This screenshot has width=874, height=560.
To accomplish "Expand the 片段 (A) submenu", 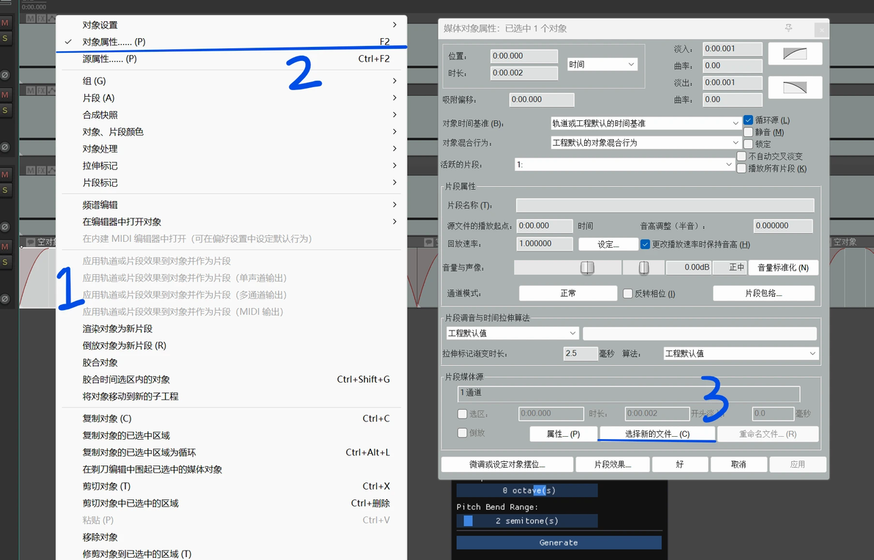I will click(231, 97).
